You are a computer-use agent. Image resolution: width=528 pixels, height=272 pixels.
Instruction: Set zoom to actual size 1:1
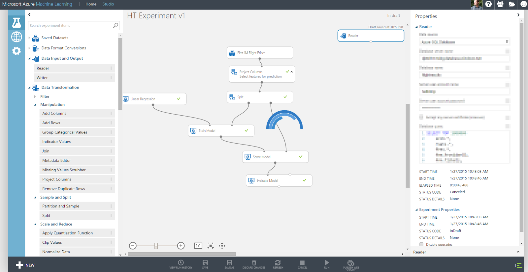(198, 246)
